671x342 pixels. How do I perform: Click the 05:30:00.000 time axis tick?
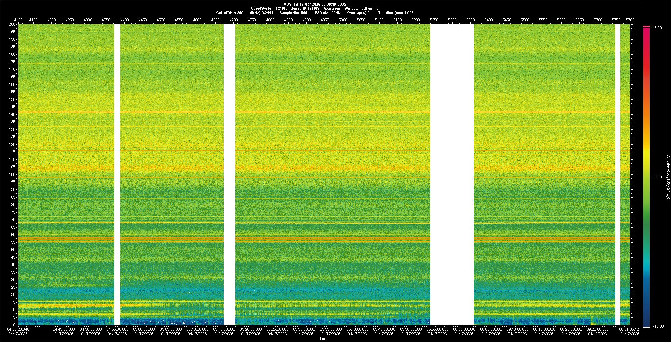point(304,329)
